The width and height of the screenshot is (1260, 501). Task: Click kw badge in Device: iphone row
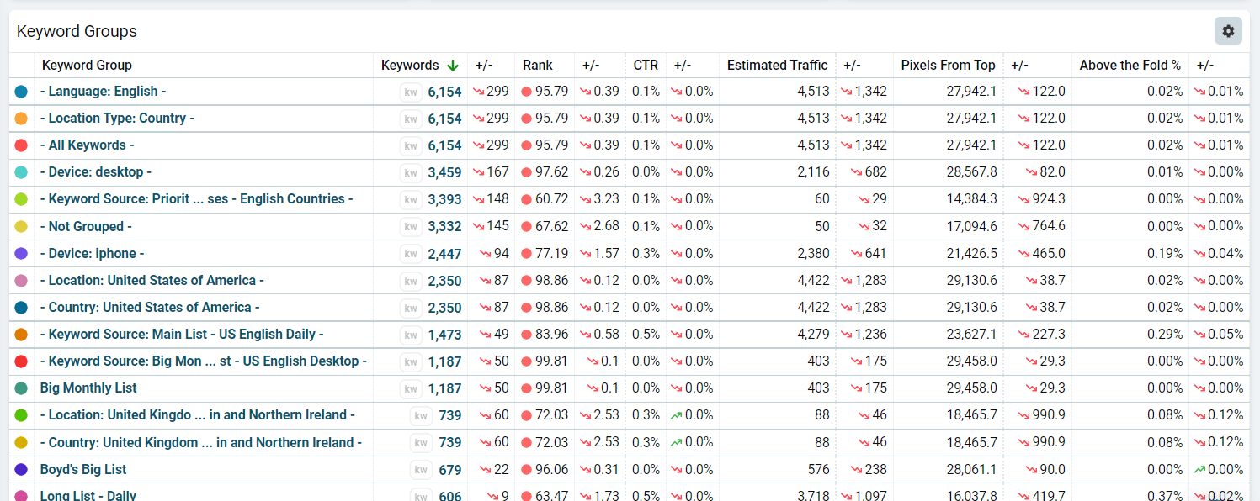pos(411,253)
